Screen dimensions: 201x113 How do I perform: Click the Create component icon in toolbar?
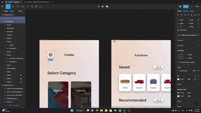pyautogui.click(x=98, y=7)
